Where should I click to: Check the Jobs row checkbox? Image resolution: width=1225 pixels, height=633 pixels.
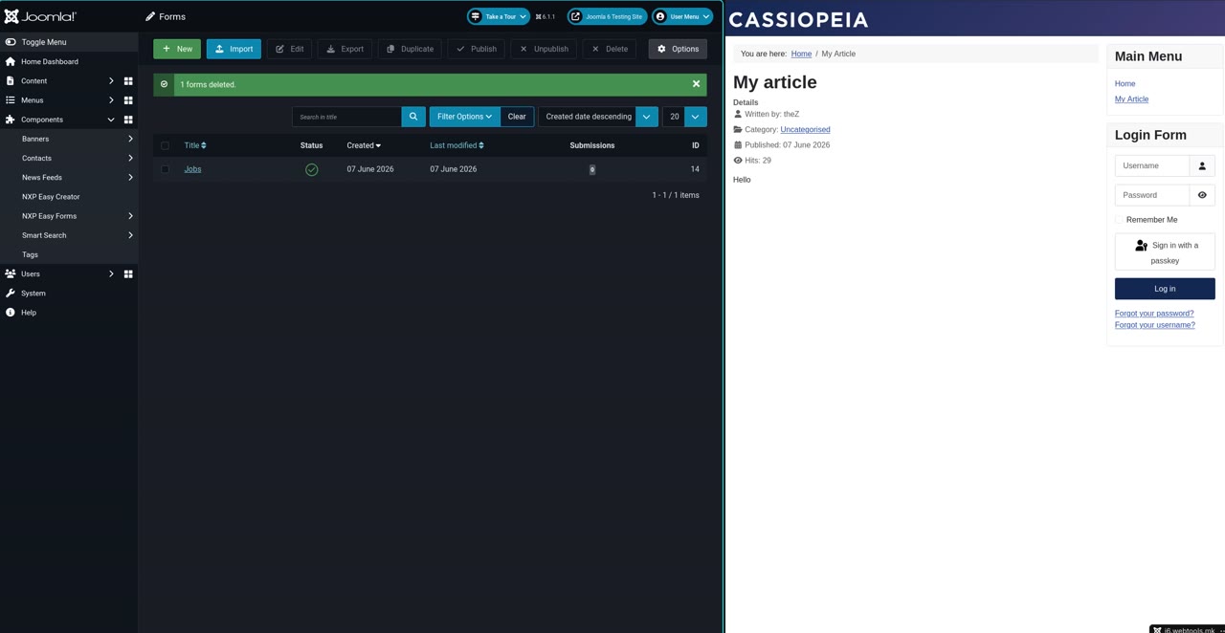tap(165, 169)
